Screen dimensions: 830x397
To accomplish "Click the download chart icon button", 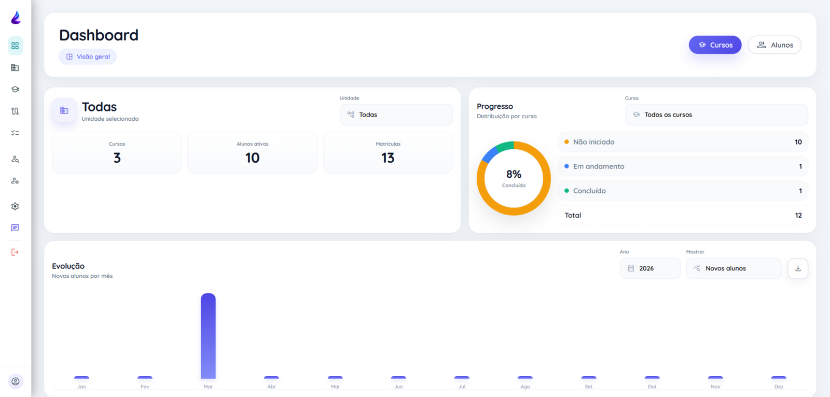I will 798,268.
